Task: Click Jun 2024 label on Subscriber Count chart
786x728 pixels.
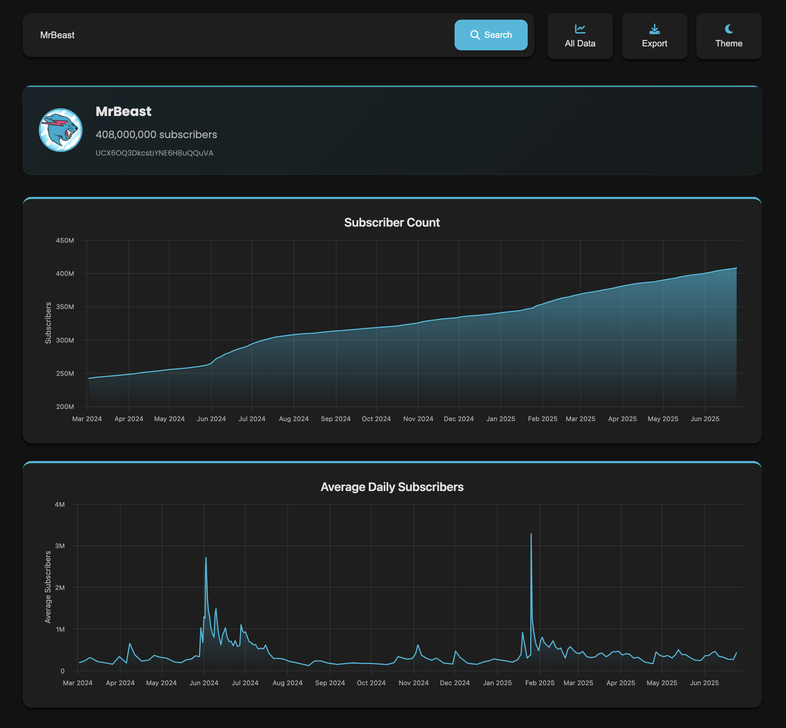Action: 212,419
